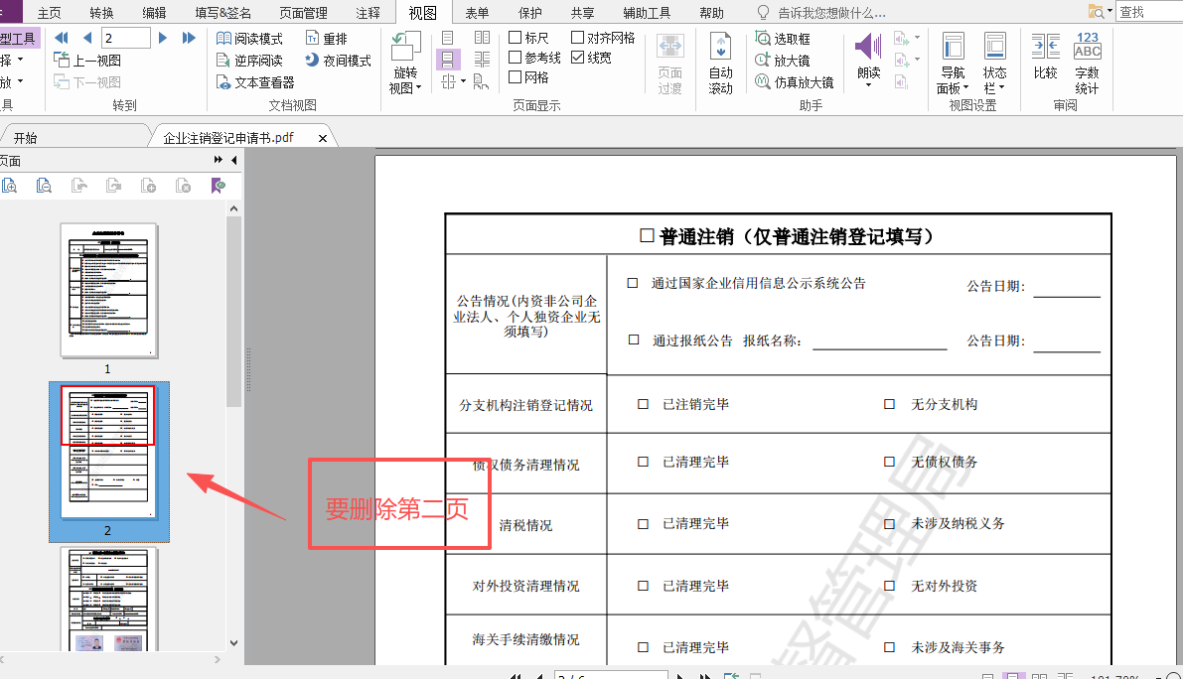Uncheck the line weights (线宽) checkbox
This screenshot has height=679, width=1183.
click(578, 58)
